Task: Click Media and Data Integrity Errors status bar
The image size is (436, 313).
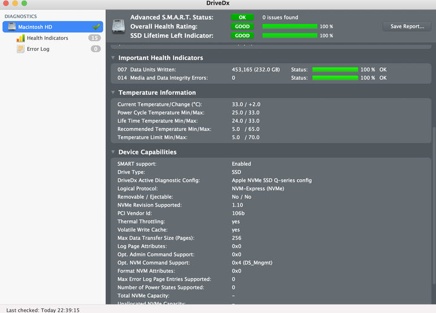Action: click(x=335, y=78)
